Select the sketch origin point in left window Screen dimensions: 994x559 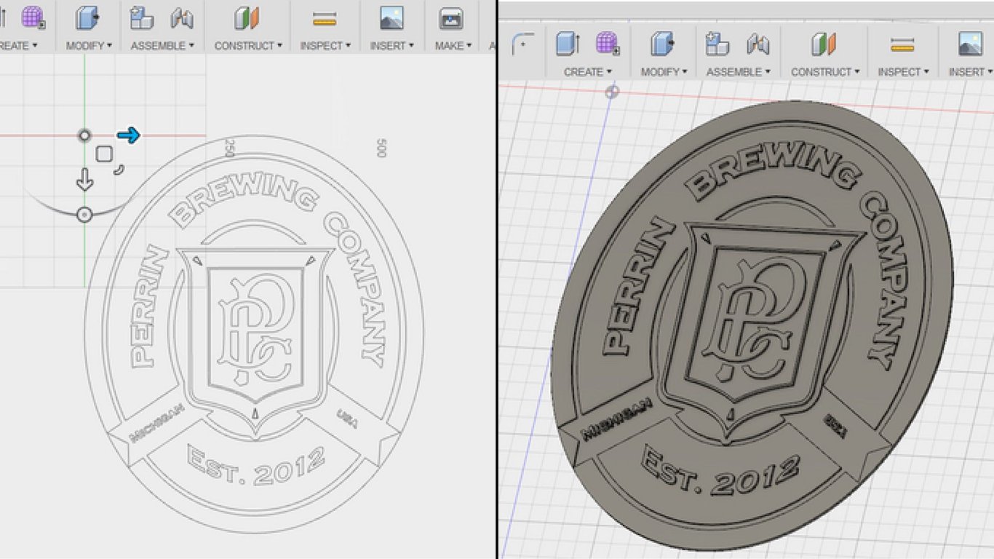coord(84,135)
